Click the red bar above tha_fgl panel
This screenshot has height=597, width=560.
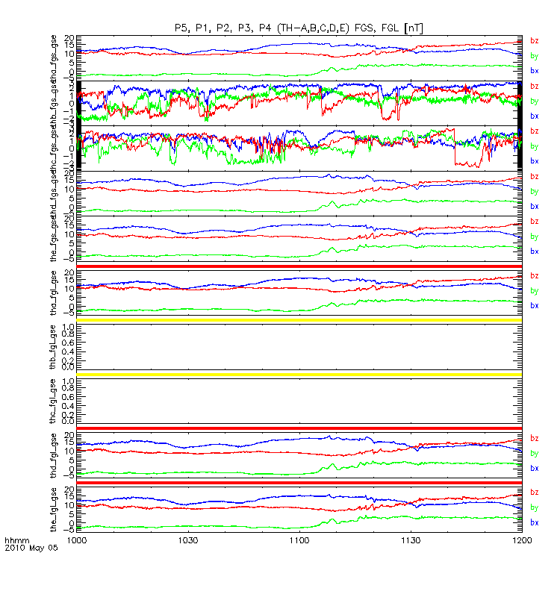tap(299, 266)
